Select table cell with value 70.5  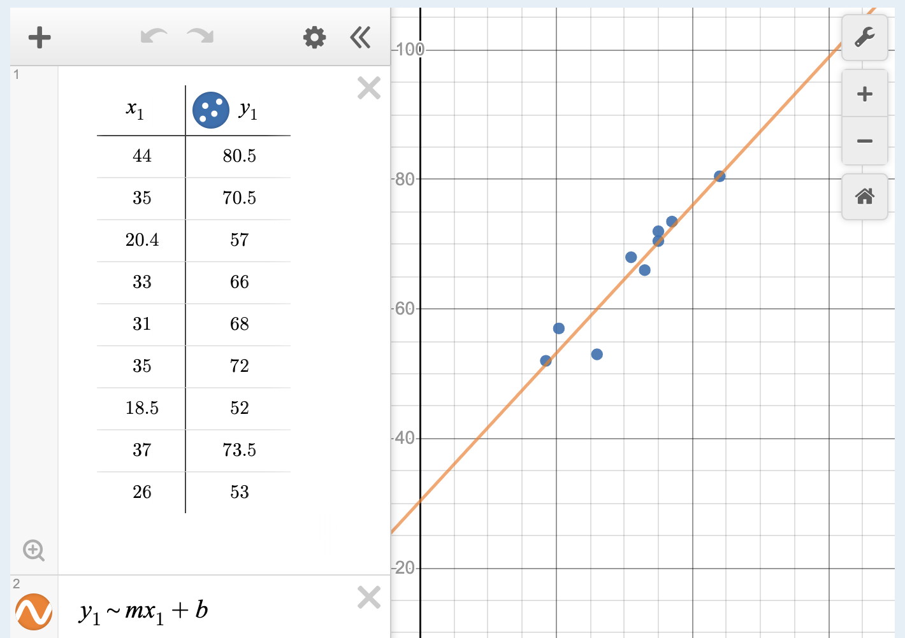click(x=239, y=198)
